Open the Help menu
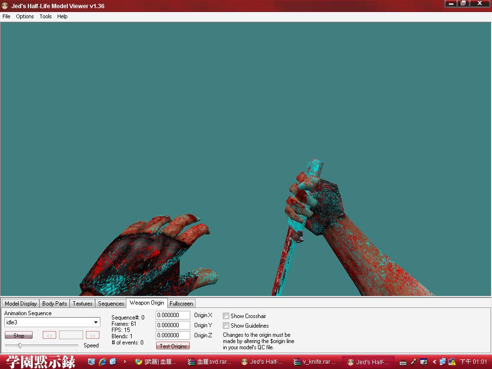 pyautogui.click(x=62, y=16)
